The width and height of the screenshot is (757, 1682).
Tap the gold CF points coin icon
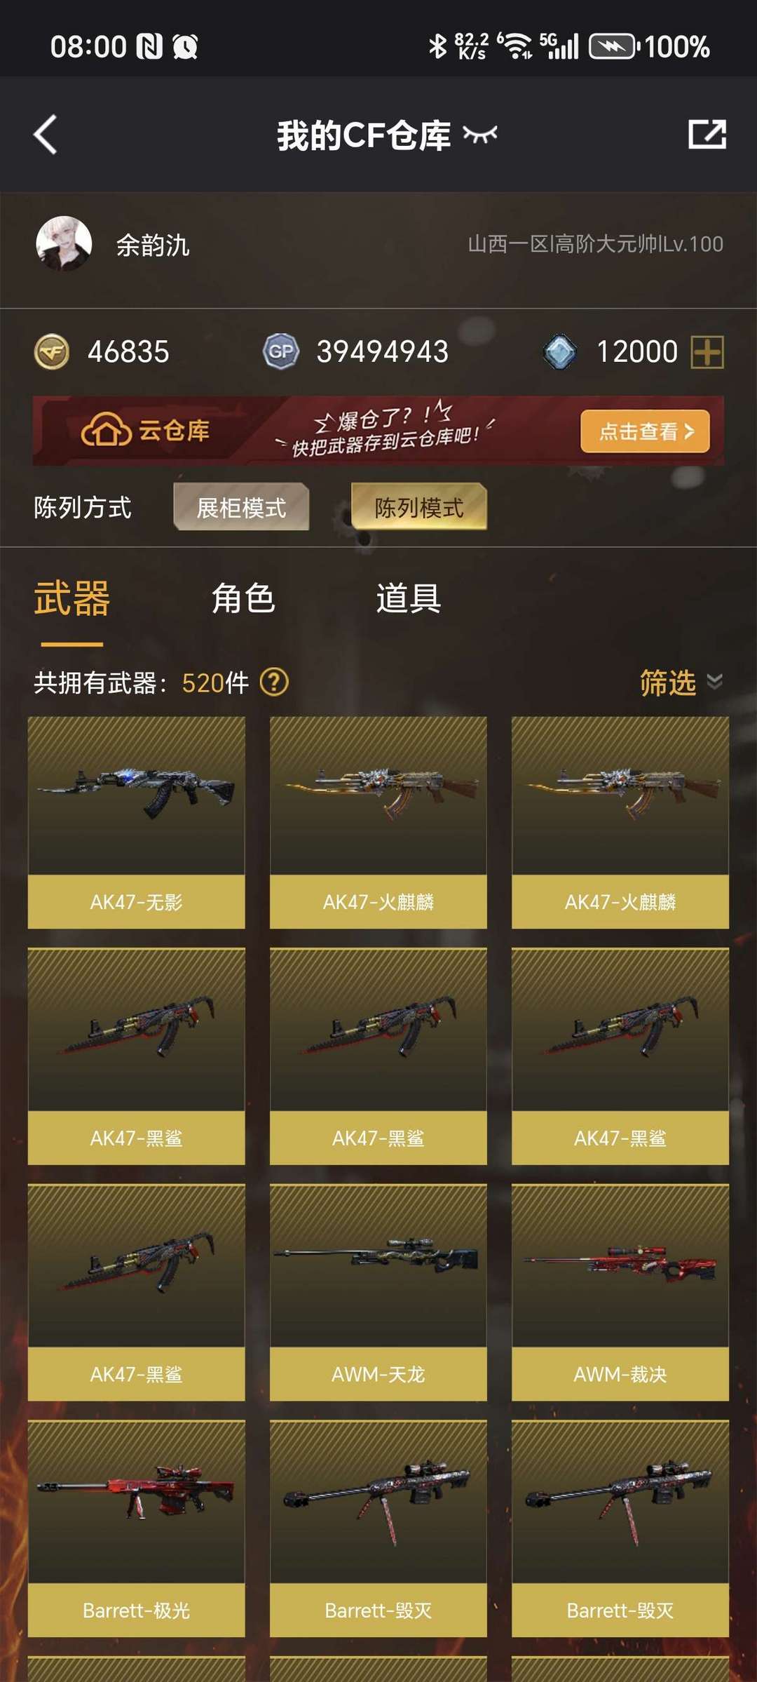pos(52,351)
